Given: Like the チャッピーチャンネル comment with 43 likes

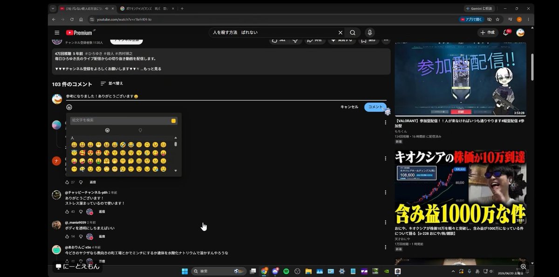Looking at the screenshot, I should point(67,212).
